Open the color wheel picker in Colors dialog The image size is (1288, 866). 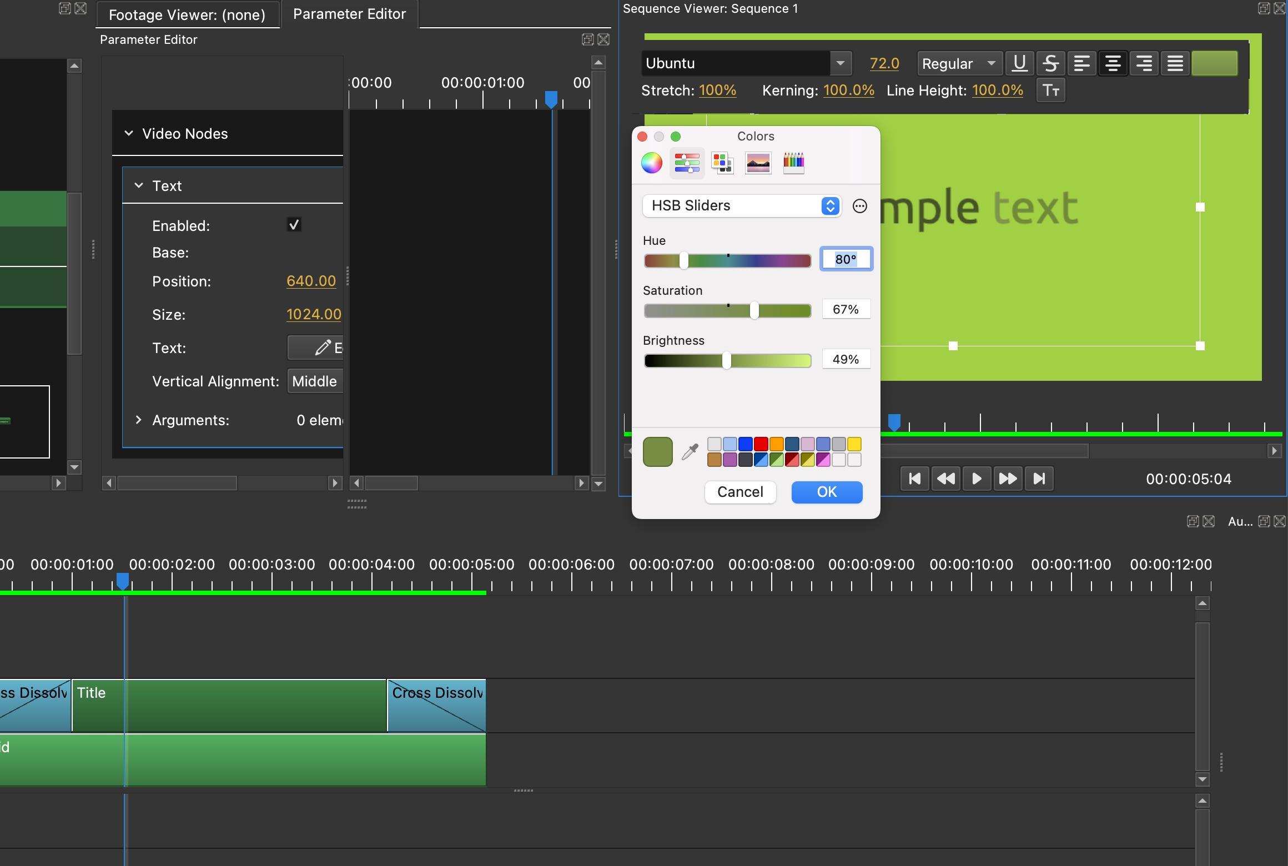(651, 163)
